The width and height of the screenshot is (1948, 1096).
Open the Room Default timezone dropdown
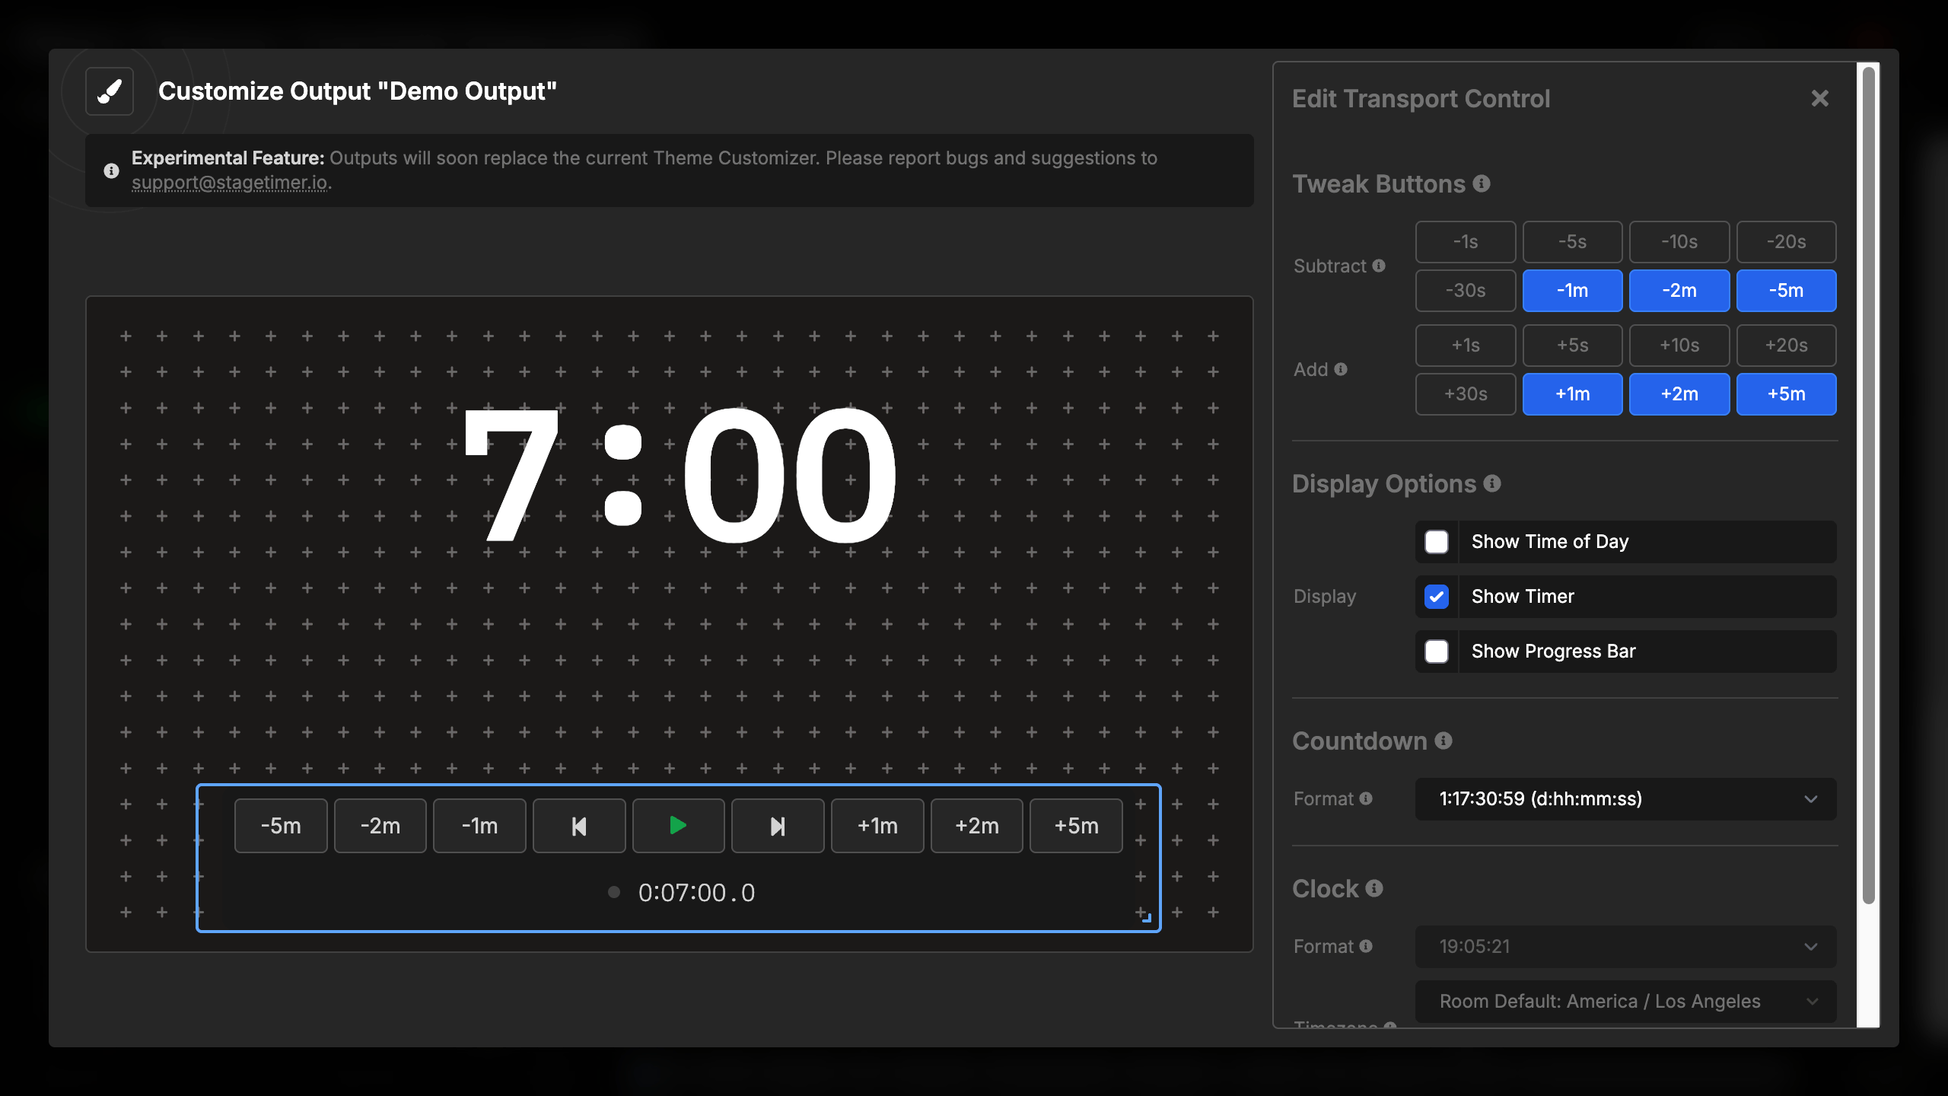pos(1625,1001)
